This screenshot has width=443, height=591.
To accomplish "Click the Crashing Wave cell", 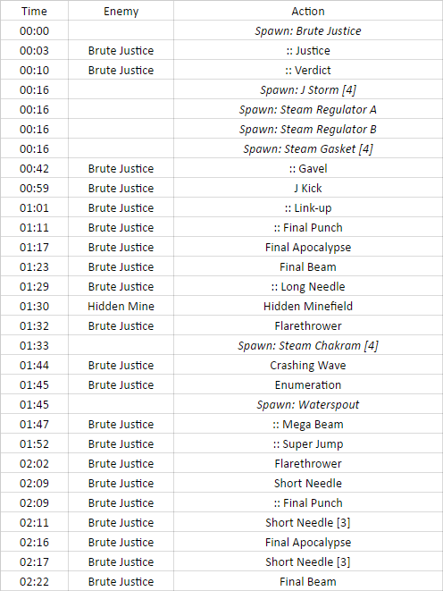I will [x=308, y=365].
